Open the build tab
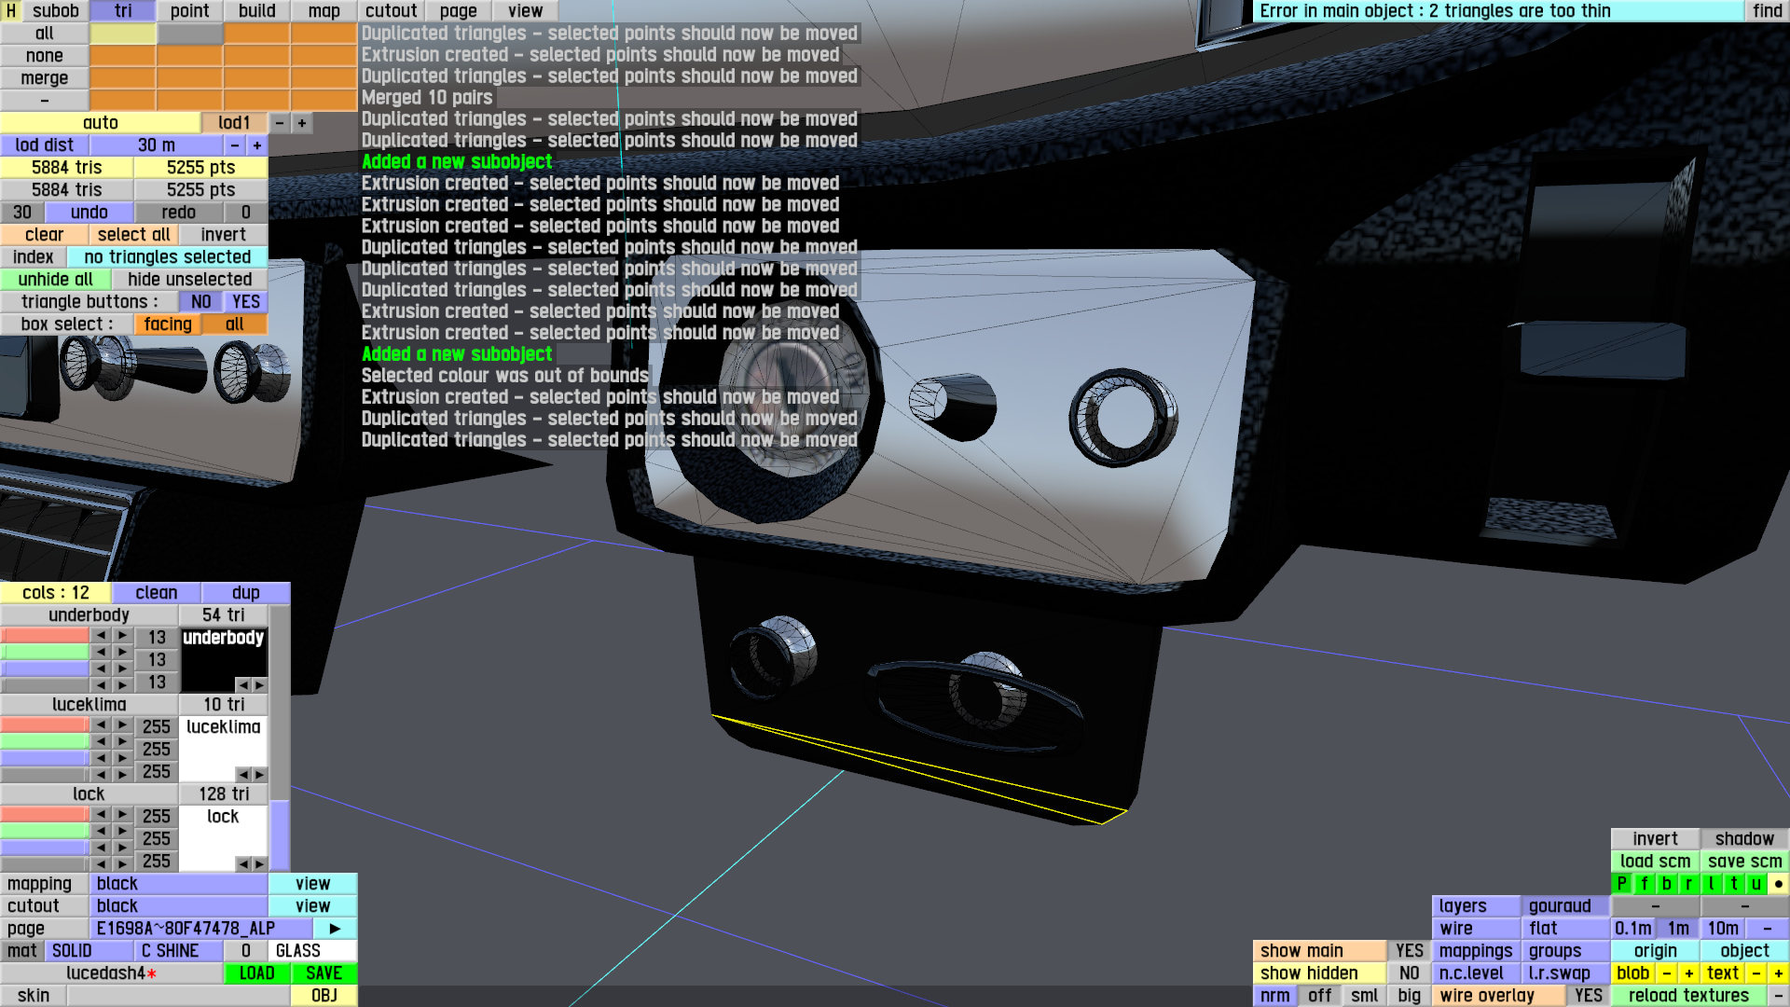Screen dimensions: 1790x1007 [x=256, y=11]
